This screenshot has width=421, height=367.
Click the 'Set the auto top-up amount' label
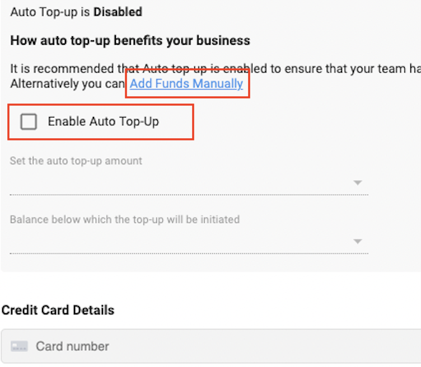tap(76, 161)
